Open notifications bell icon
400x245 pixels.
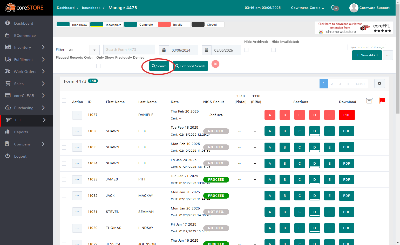point(333,8)
